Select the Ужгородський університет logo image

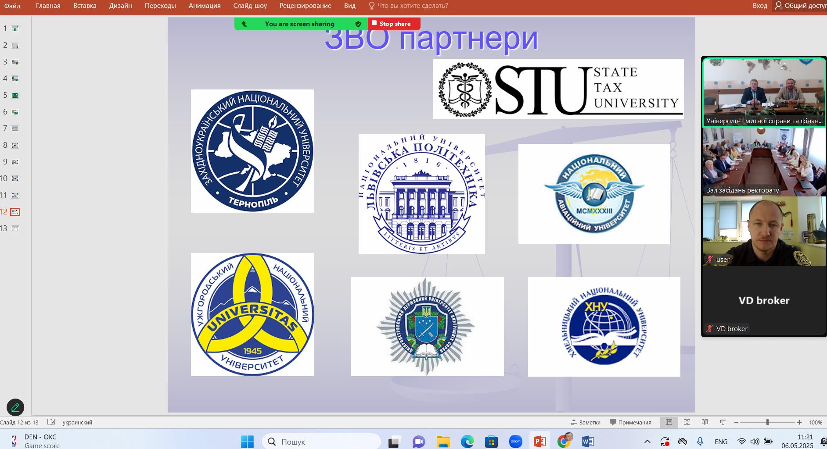click(x=252, y=314)
